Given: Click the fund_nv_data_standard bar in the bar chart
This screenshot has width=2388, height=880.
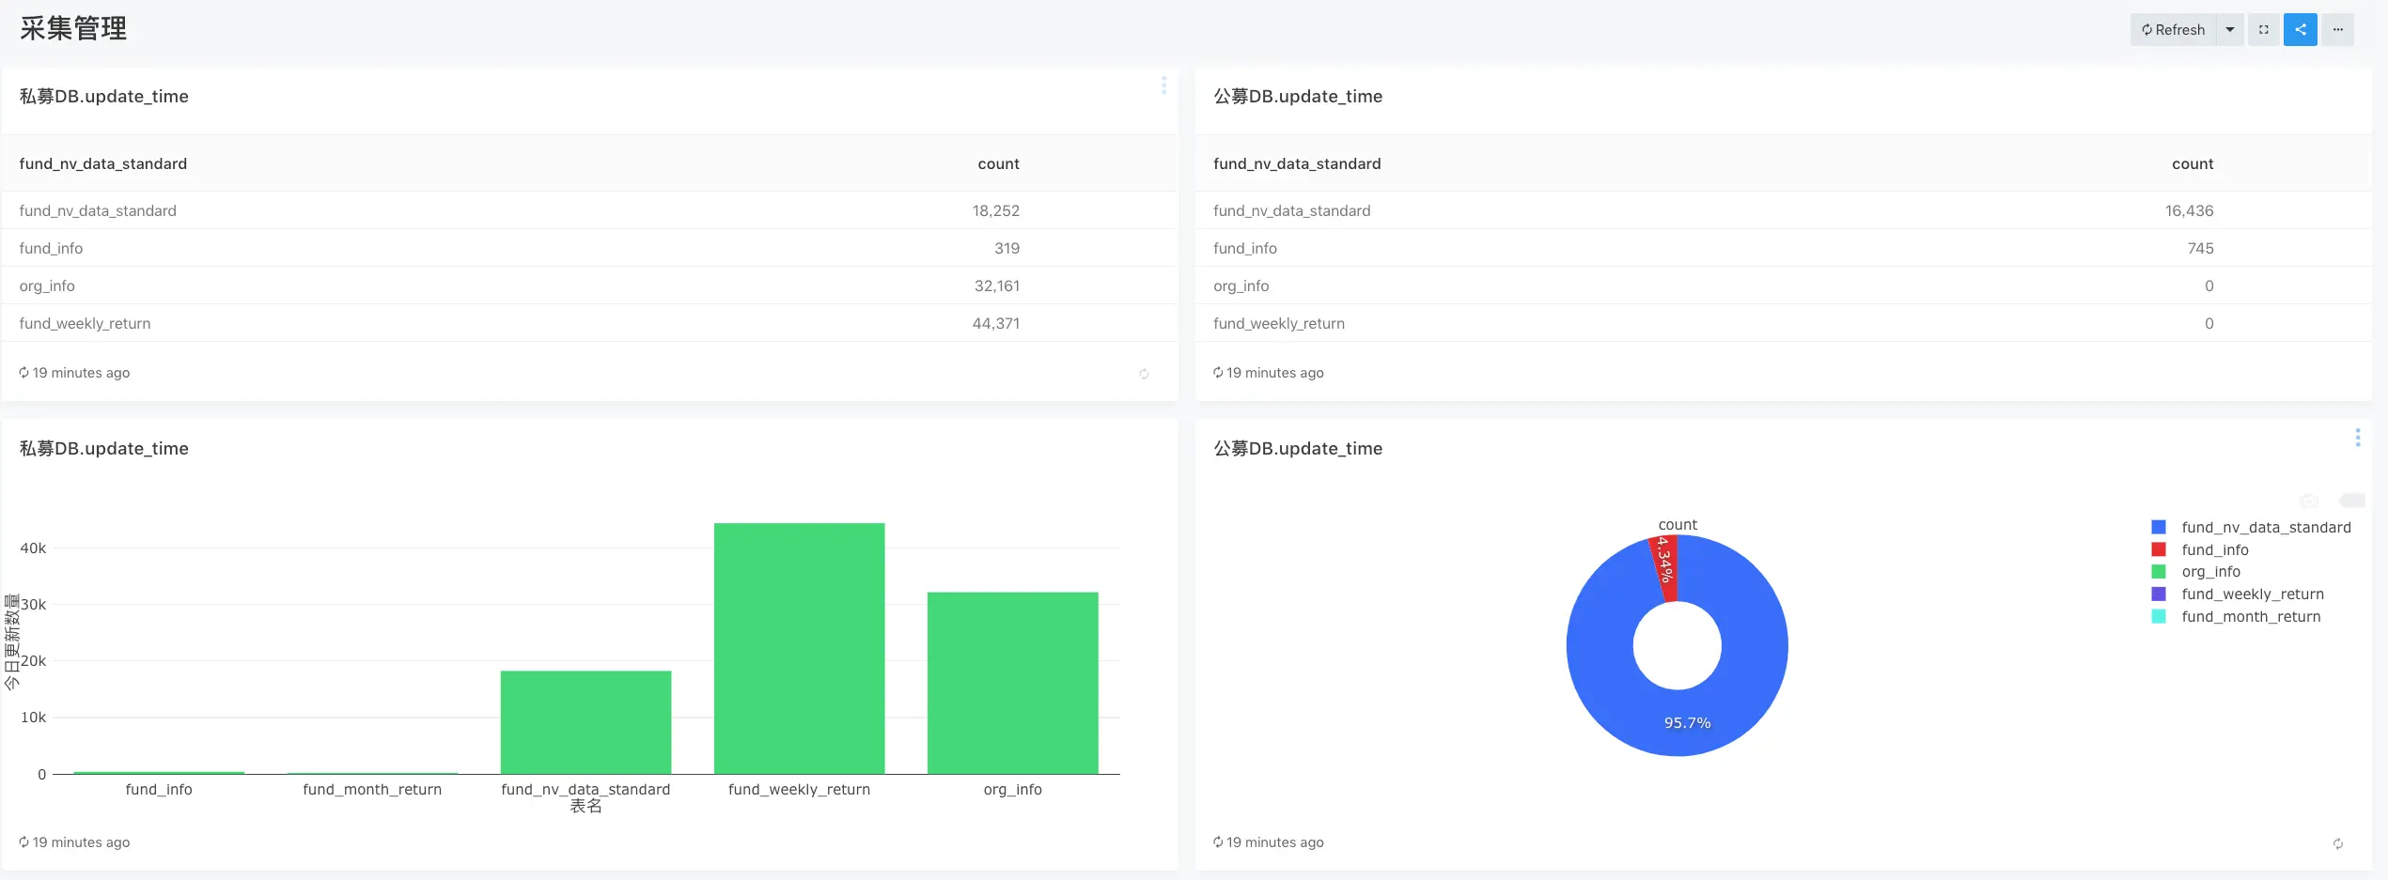Looking at the screenshot, I should tap(585, 722).
